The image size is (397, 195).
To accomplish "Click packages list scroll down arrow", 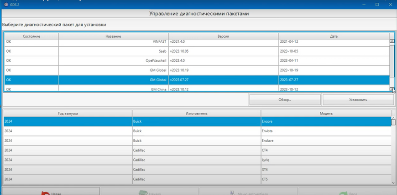I will click(x=392, y=89).
